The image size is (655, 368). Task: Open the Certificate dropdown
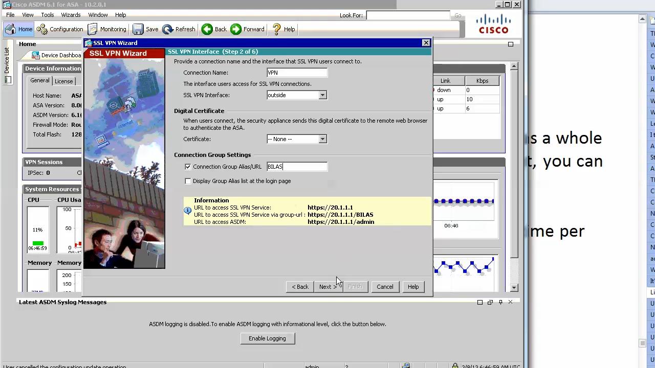point(322,139)
